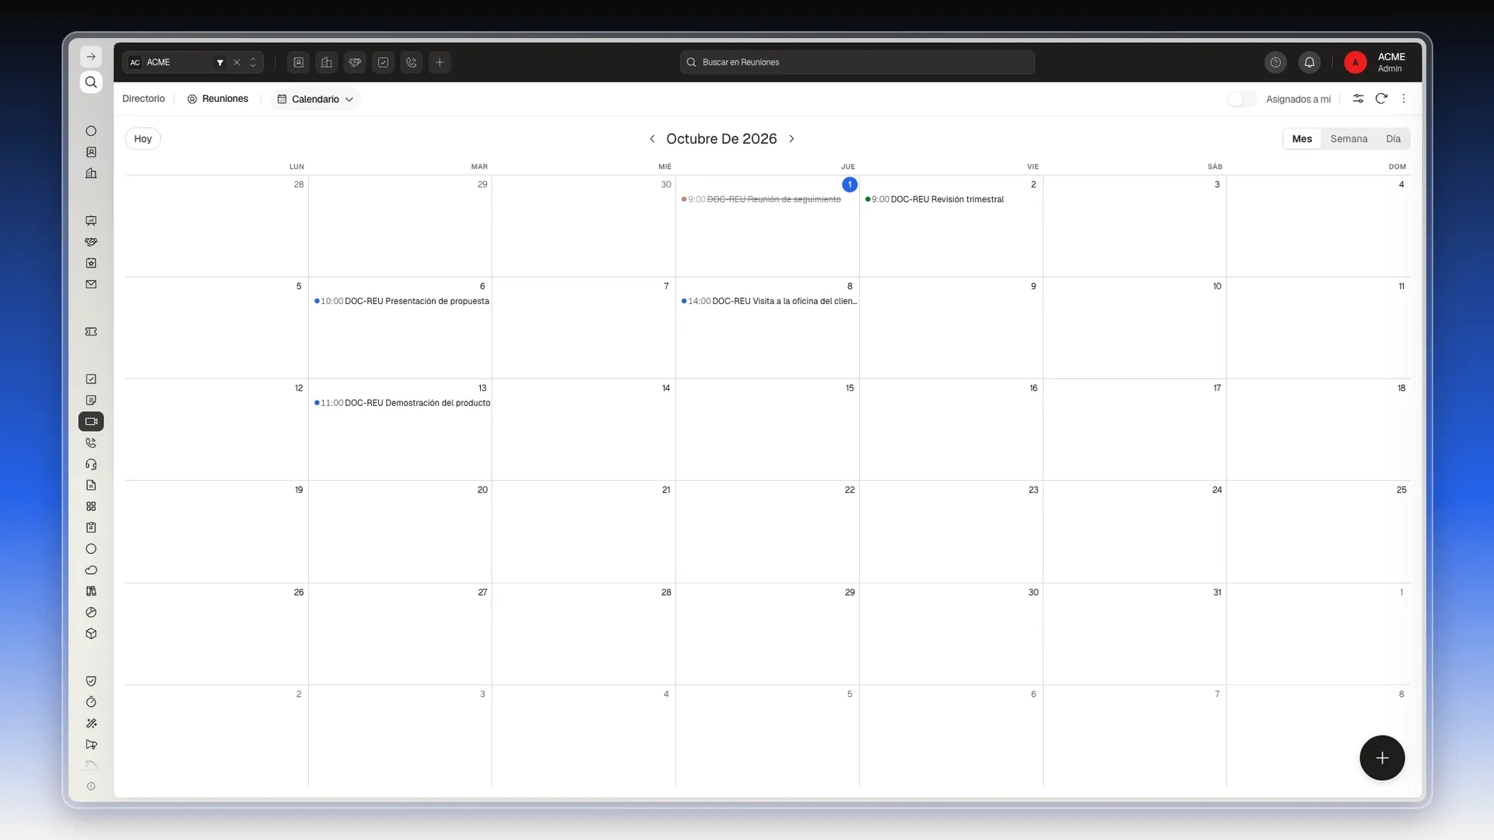This screenshot has width=1494, height=840.
Task: Switch to Día view tab
Action: coord(1393,138)
